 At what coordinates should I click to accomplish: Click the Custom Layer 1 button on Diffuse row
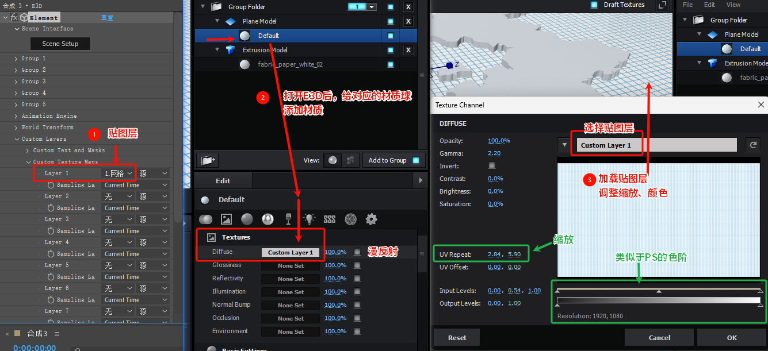(291, 252)
